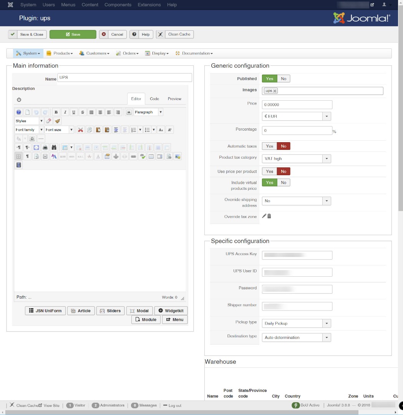This screenshot has height=415, width=403.
Task: Toggle fullscreen editor icon
Action: (36, 148)
